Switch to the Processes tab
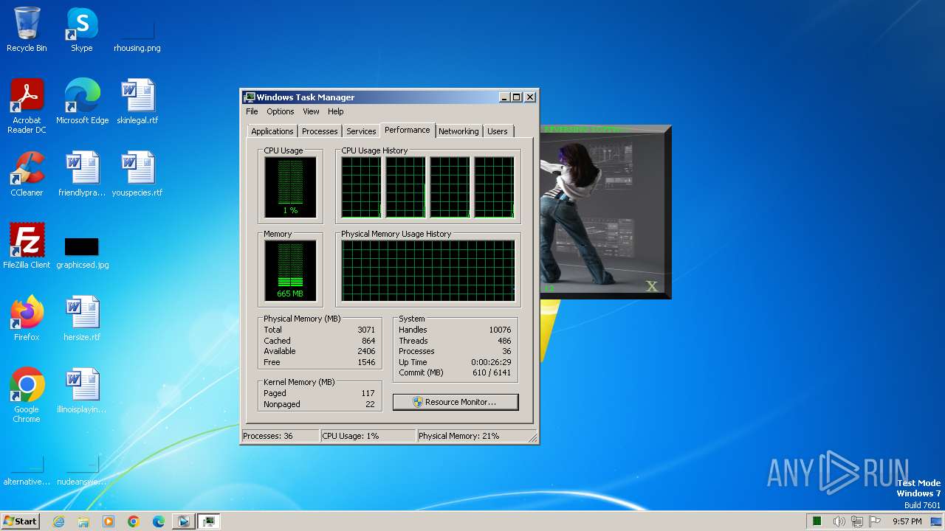Screen dimensions: 945x531 (x=320, y=131)
